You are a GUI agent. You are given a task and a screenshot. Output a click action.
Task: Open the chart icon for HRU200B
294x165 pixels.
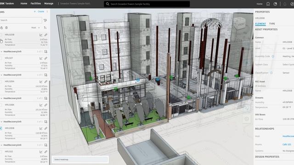point(41,128)
